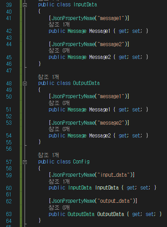Click the "message2" string on line 44
The image size is (167, 227).
pyautogui.click(x=111, y=44)
